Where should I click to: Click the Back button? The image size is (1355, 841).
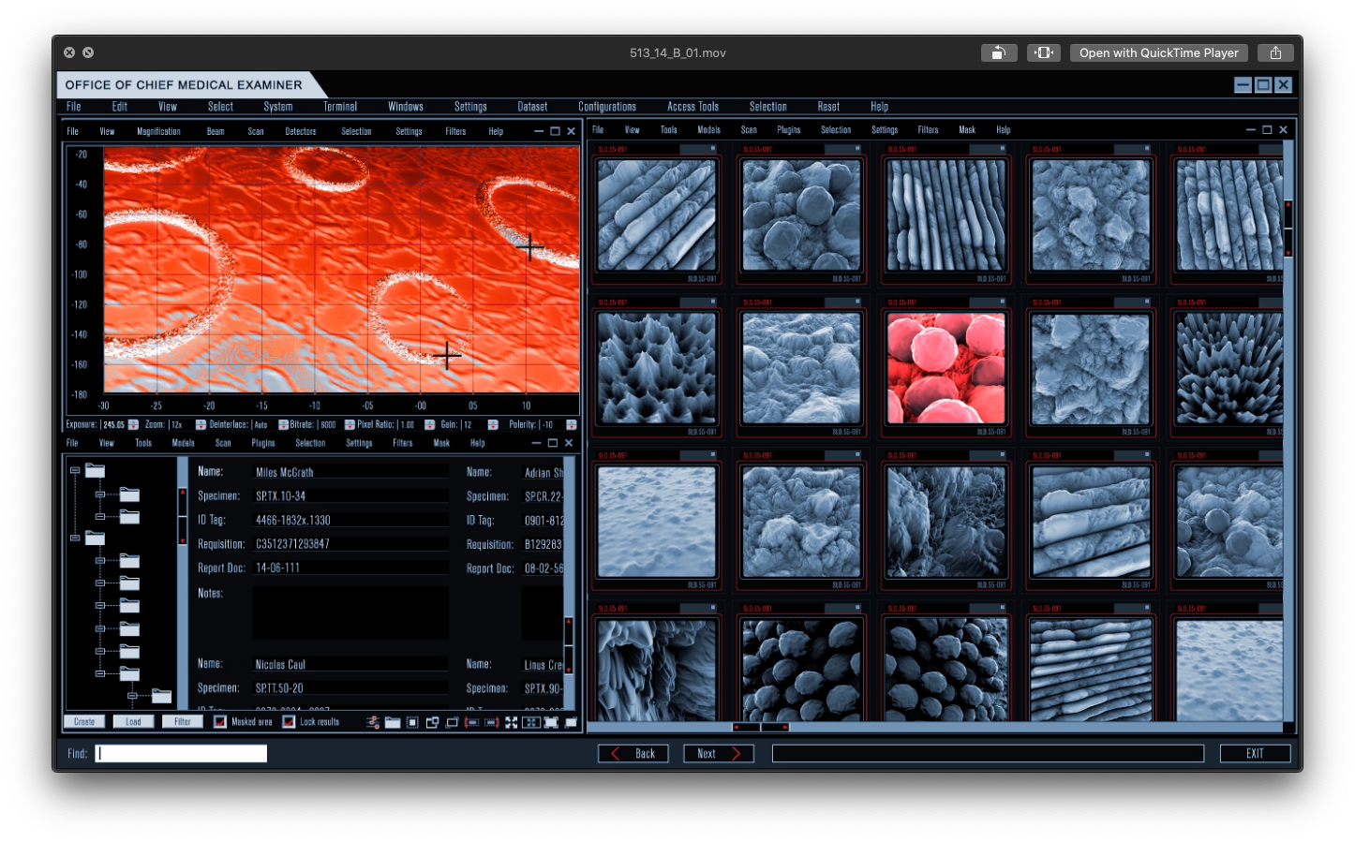point(633,754)
